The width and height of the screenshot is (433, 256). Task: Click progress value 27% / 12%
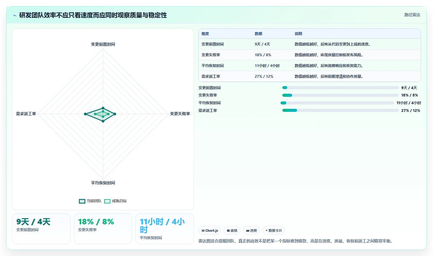tap(411, 110)
